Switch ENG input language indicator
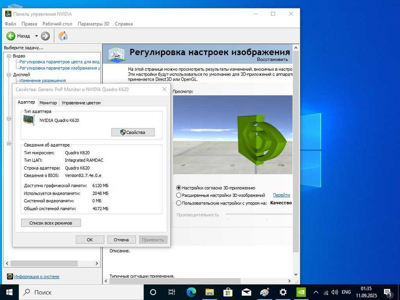 pyautogui.click(x=346, y=292)
